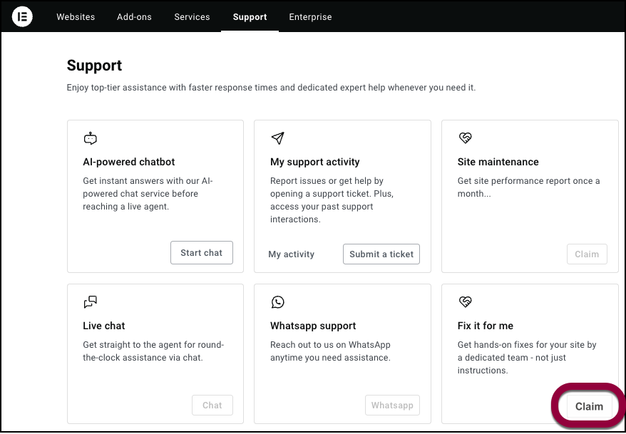This screenshot has height=434, width=626.
Task: Open the My activity link
Action: (291, 254)
